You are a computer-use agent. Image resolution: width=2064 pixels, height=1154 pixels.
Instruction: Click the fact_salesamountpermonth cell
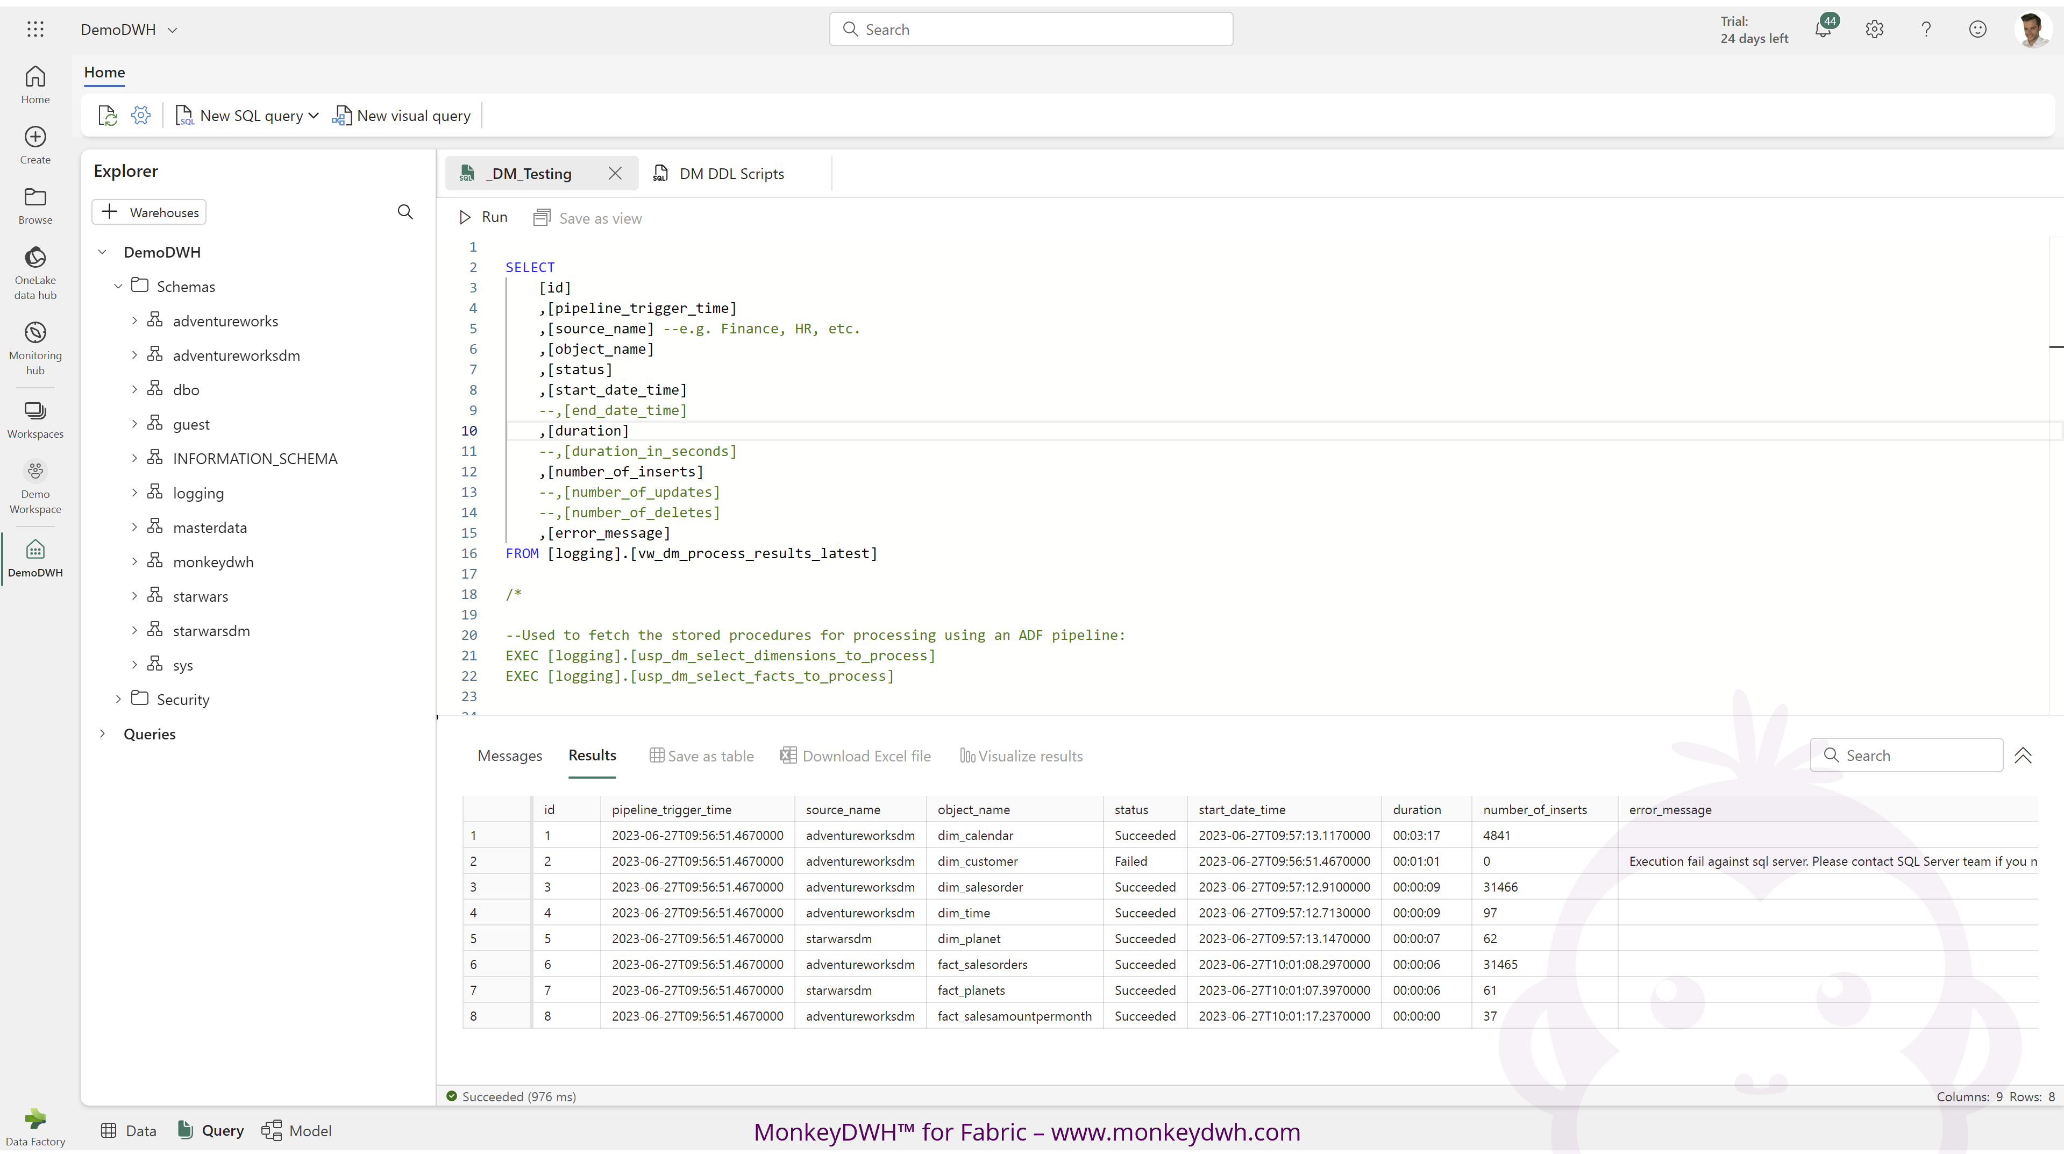click(1014, 1016)
